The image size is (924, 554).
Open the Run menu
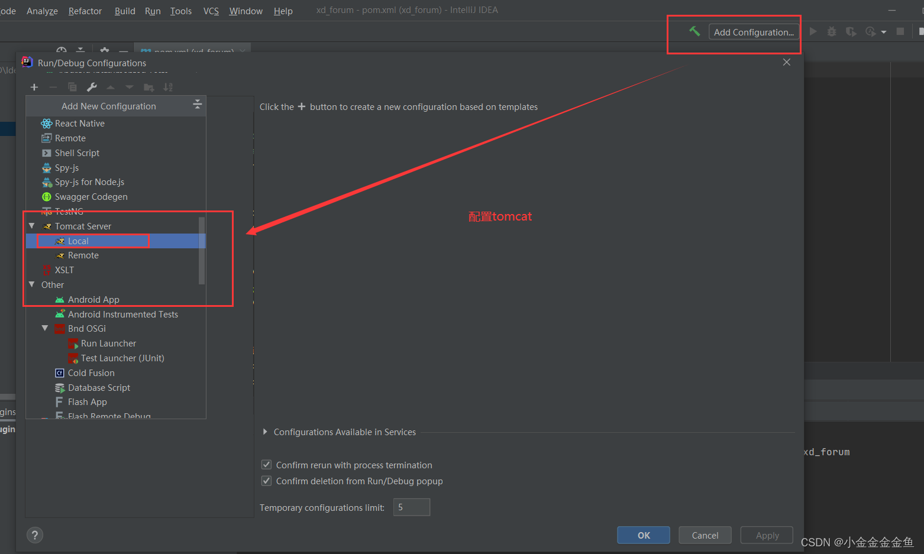(x=153, y=11)
